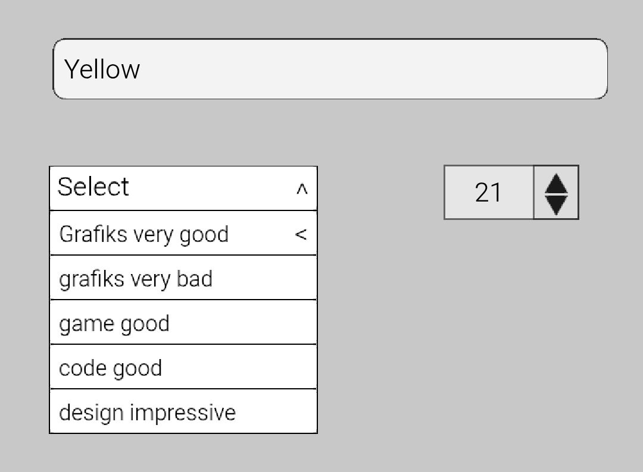Click the blank right end of the Yellow field

pos(536,69)
